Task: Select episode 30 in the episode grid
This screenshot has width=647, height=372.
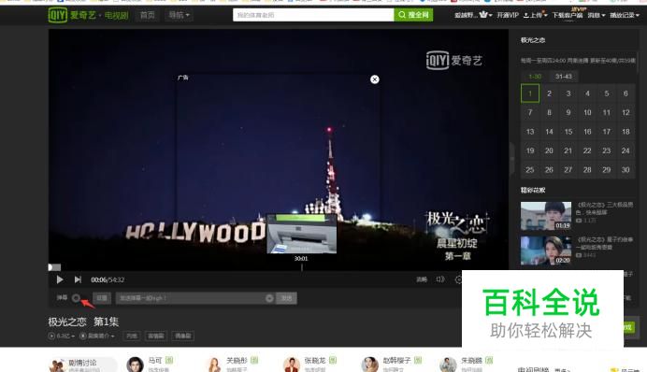Action: (625, 169)
